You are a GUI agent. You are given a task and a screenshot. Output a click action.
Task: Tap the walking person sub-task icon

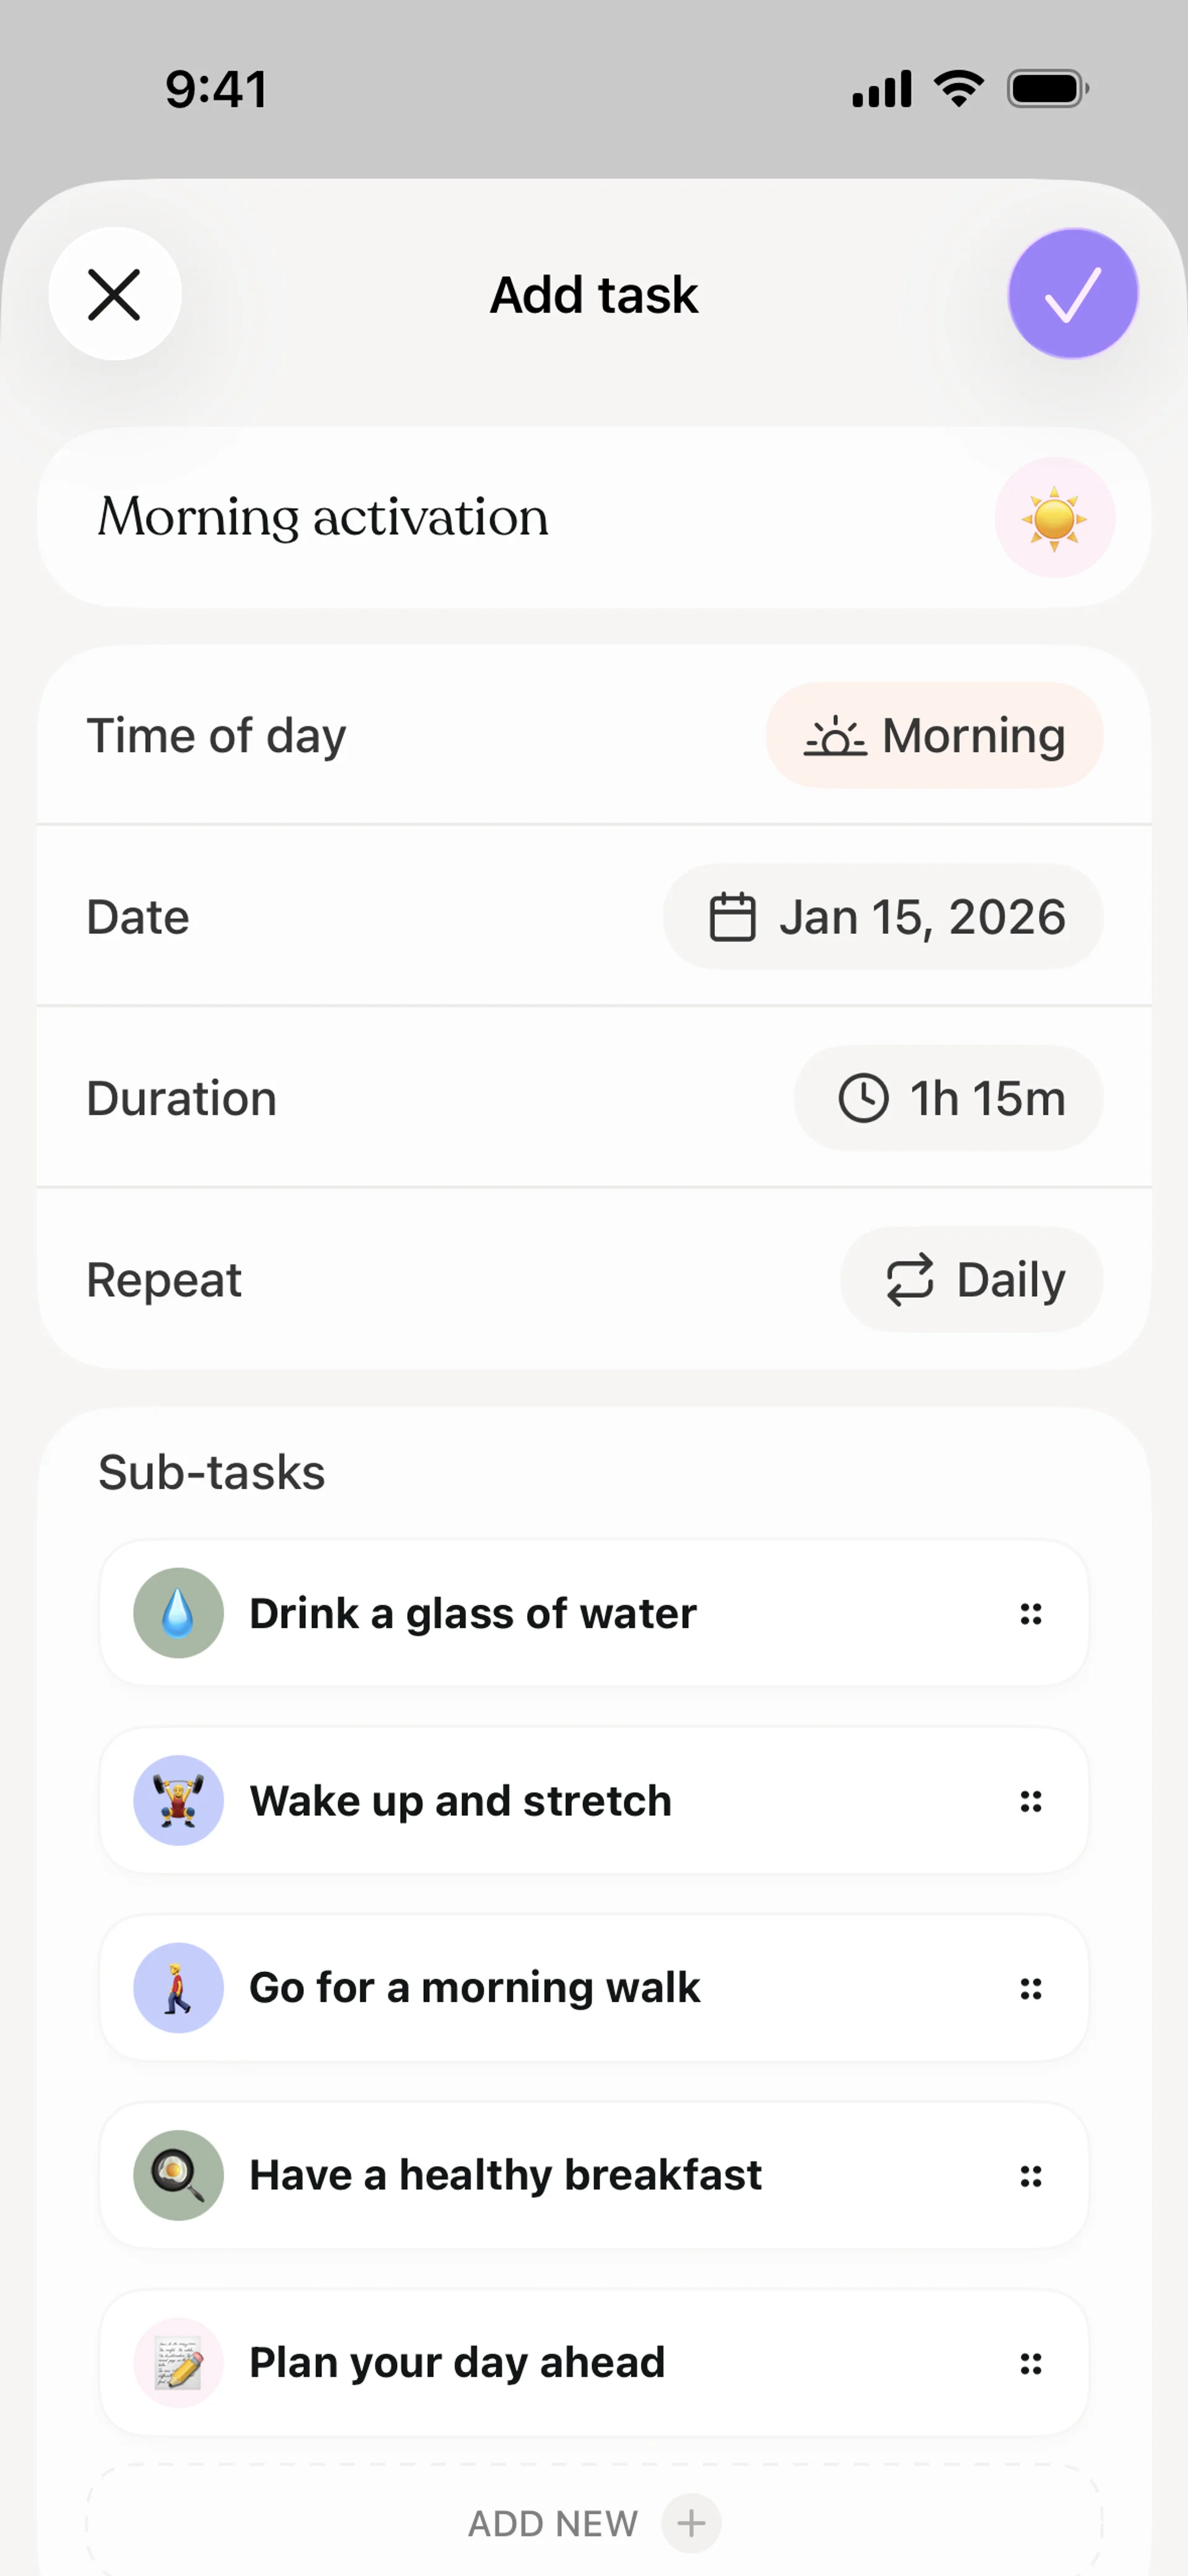(178, 1987)
